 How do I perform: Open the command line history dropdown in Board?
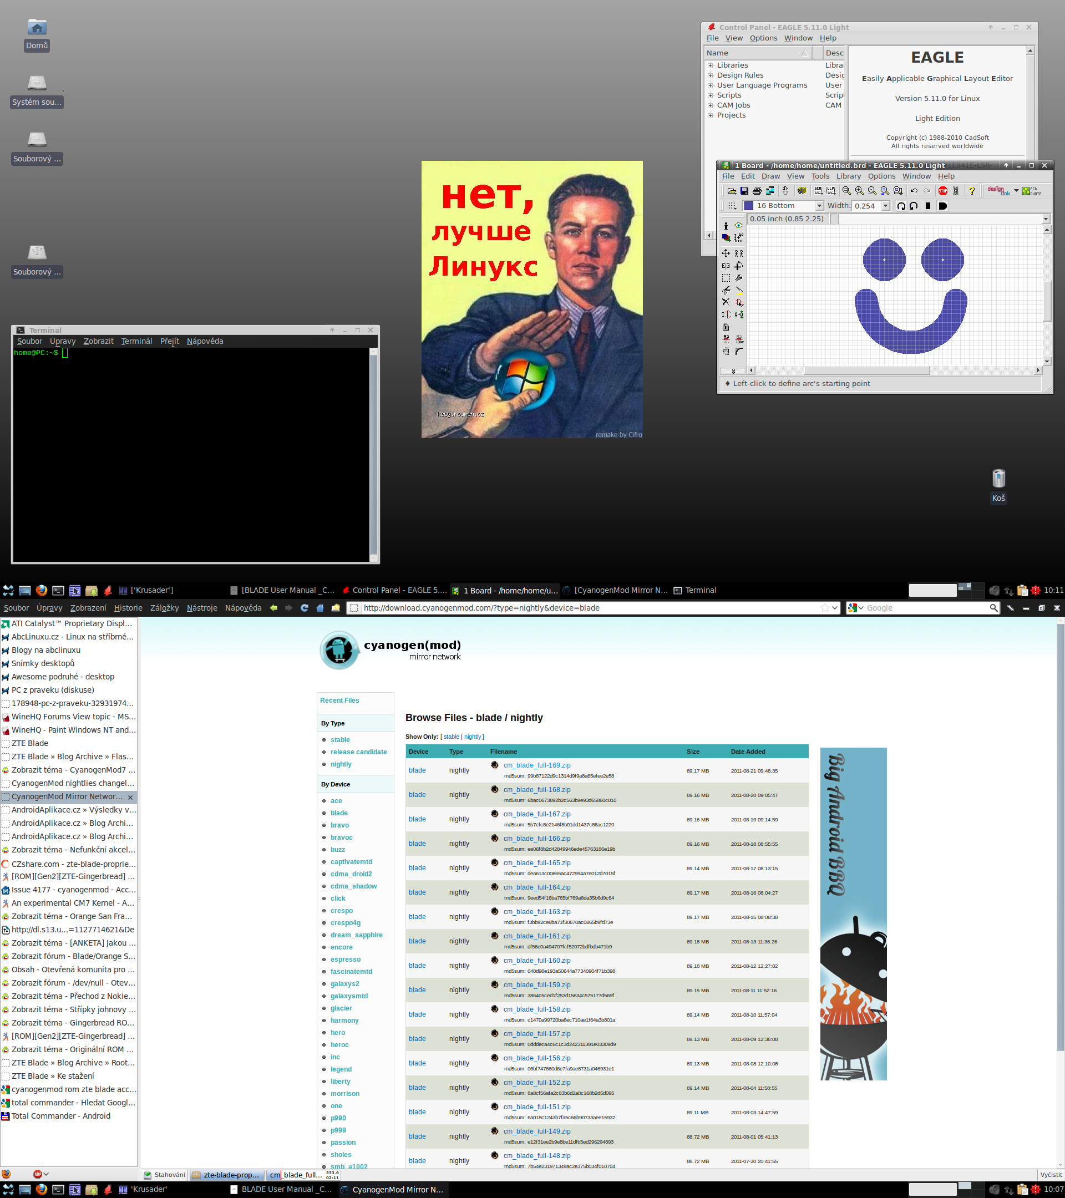point(1046,219)
